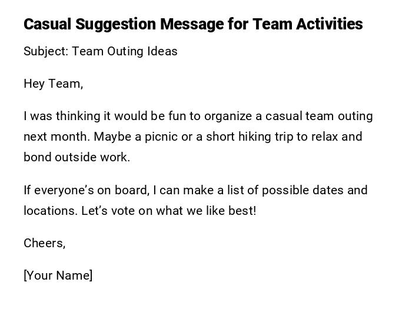
Task: Click the heading "Casual Suggestion Message for Team Activities"
Action: [x=193, y=24]
